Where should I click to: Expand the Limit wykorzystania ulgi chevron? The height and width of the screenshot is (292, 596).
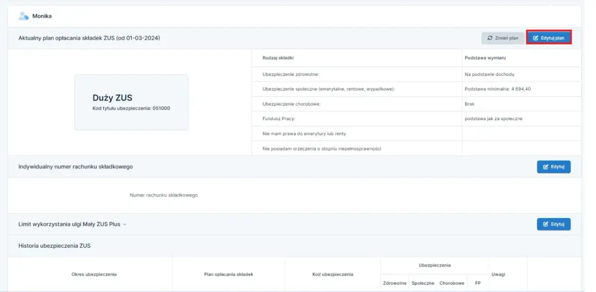pos(125,224)
